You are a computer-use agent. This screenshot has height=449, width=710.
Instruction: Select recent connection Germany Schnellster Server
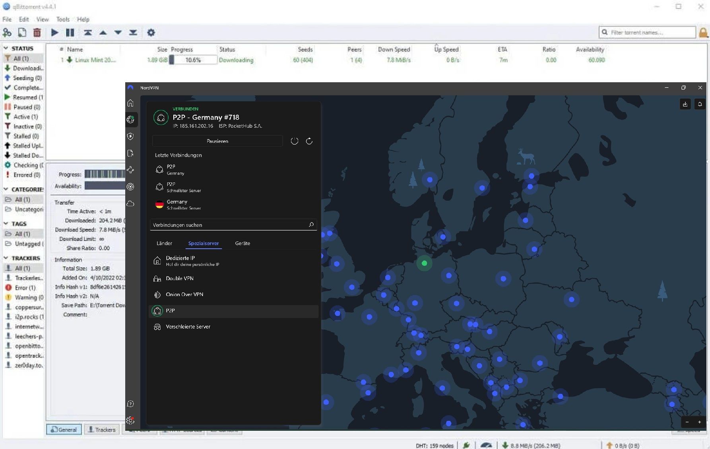(x=234, y=205)
